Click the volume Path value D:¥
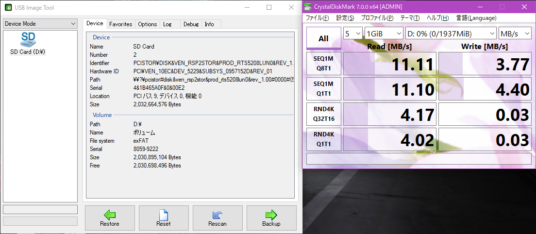The image size is (536, 234). (x=138, y=124)
